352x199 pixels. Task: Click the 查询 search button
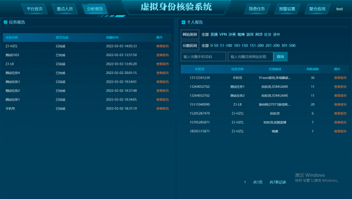pyautogui.click(x=280, y=57)
